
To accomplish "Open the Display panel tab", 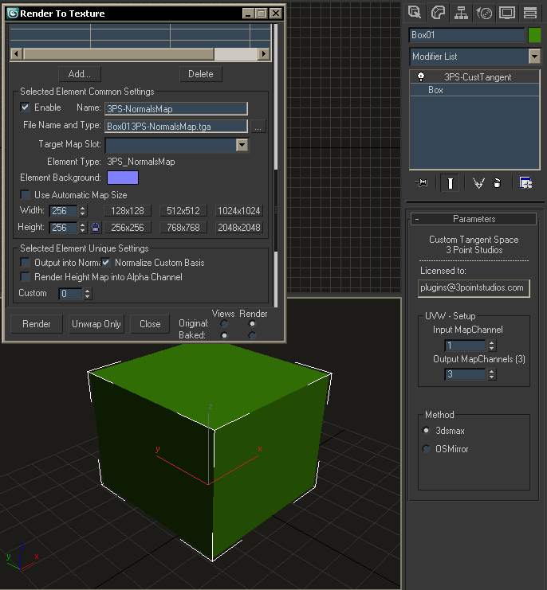I will pos(506,12).
